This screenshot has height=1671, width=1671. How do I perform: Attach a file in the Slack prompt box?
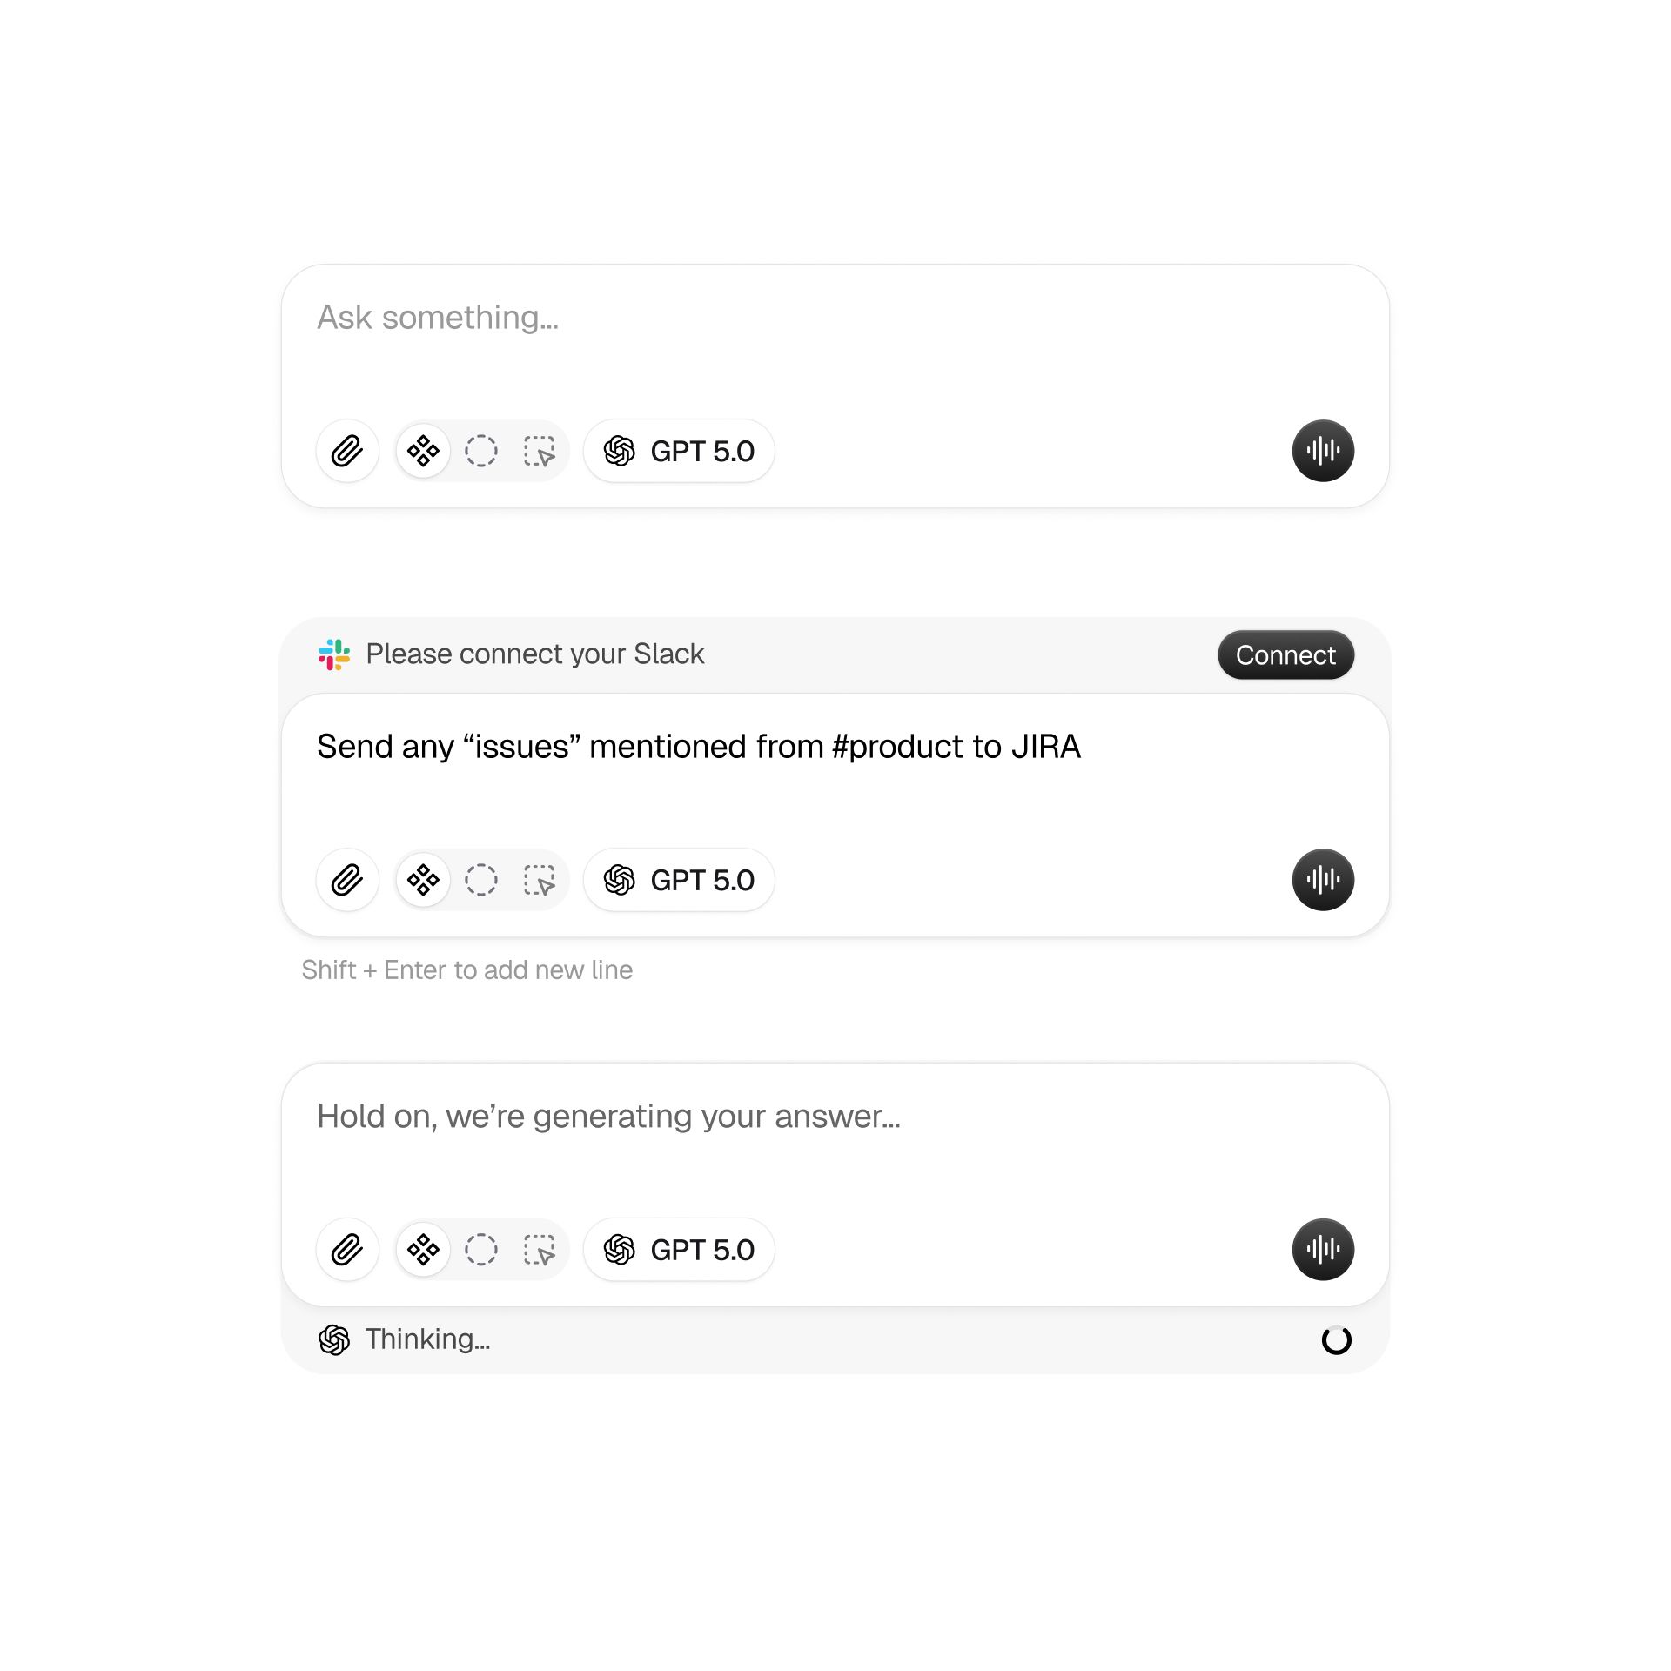coord(347,880)
